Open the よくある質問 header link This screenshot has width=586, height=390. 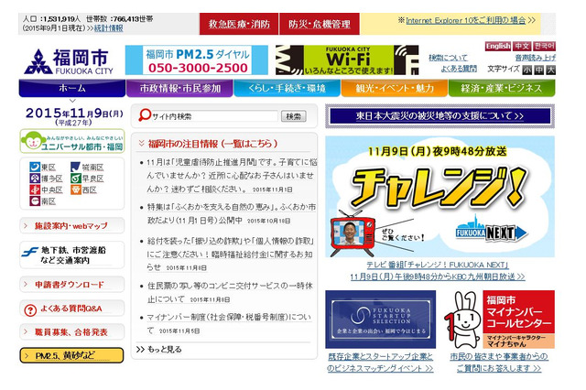[x=459, y=69]
